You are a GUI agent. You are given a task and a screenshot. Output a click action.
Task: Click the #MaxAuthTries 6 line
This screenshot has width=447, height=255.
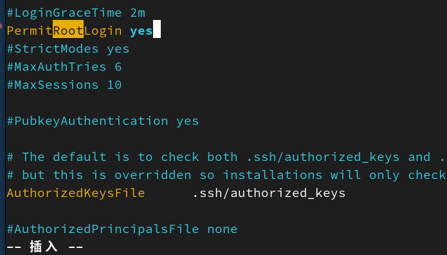(64, 67)
